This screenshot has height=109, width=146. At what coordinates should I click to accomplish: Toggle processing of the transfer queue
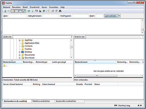pyautogui.click(x=33, y=11)
